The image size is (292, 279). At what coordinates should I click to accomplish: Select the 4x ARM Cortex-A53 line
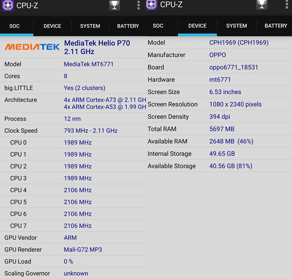(105, 107)
